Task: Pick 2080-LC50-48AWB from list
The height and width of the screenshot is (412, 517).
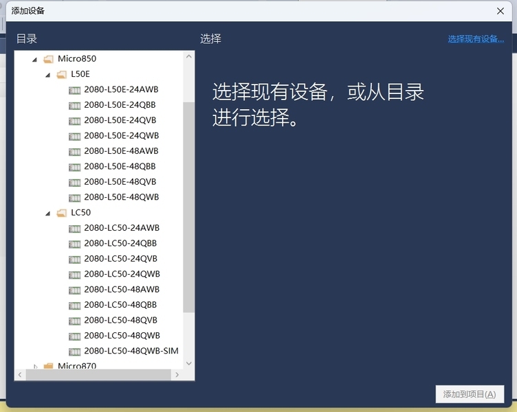Action: pos(122,289)
